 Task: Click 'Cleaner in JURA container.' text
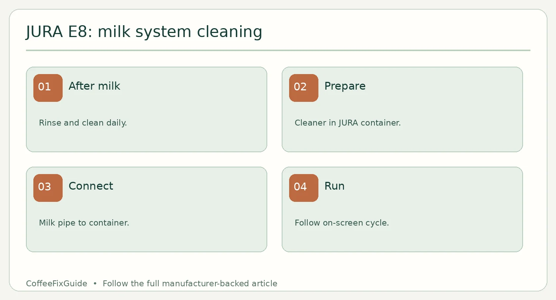pos(348,123)
